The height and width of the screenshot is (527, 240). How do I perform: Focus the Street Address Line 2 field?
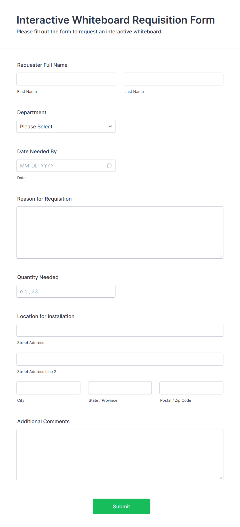pyautogui.click(x=120, y=359)
